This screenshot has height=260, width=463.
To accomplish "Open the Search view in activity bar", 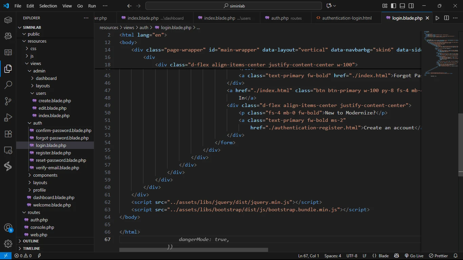I will point(8,85).
